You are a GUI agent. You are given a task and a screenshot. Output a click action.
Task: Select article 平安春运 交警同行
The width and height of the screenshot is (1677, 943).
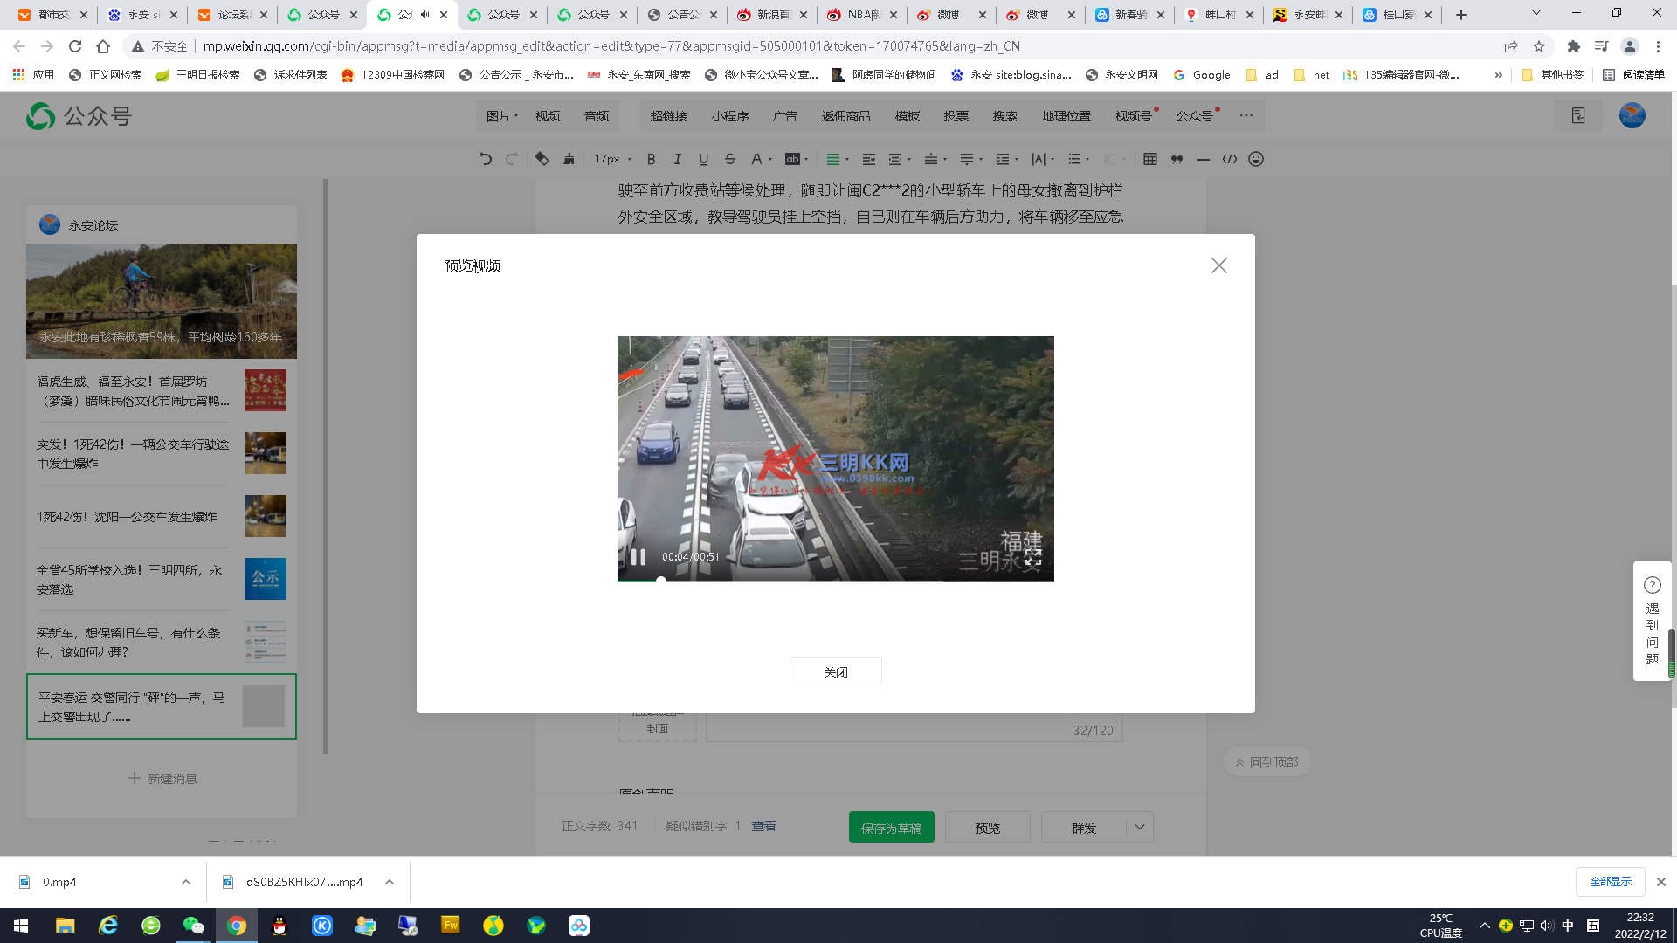coord(162,706)
